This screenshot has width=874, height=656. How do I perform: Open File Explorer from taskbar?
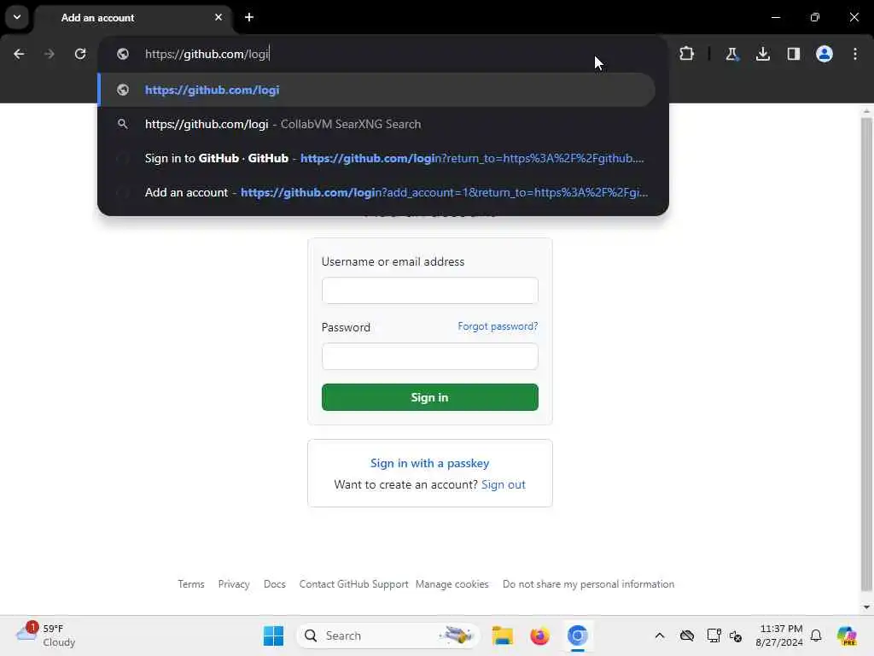[502, 635]
